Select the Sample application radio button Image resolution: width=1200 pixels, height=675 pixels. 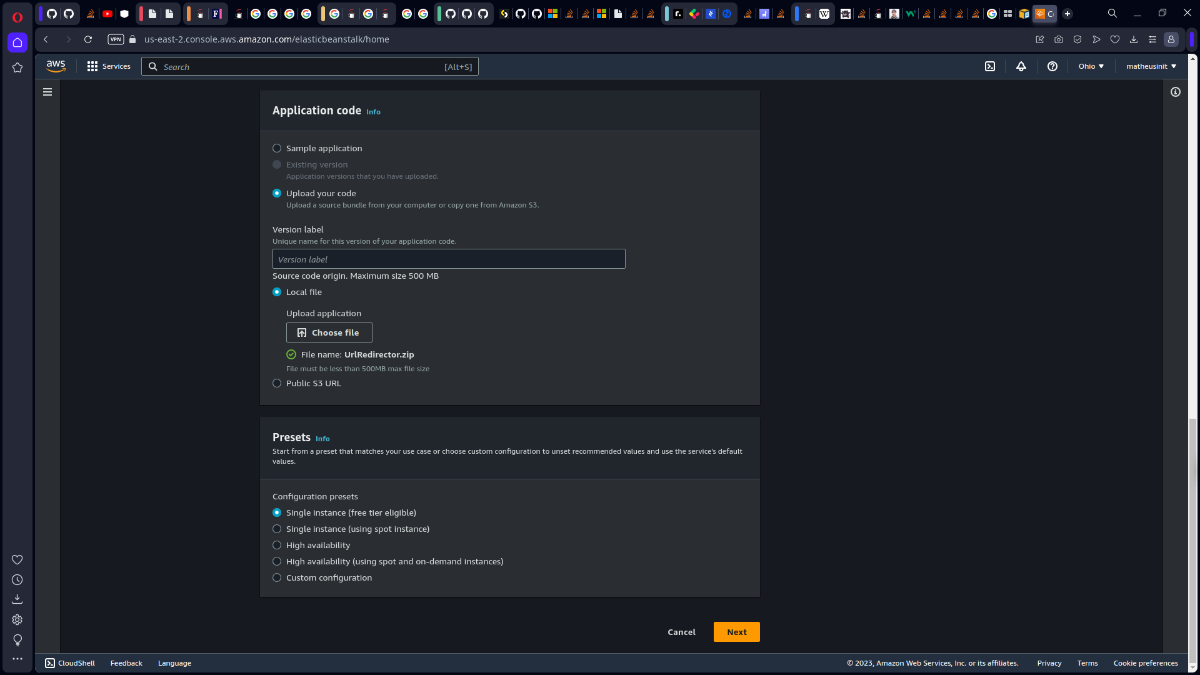[277, 148]
